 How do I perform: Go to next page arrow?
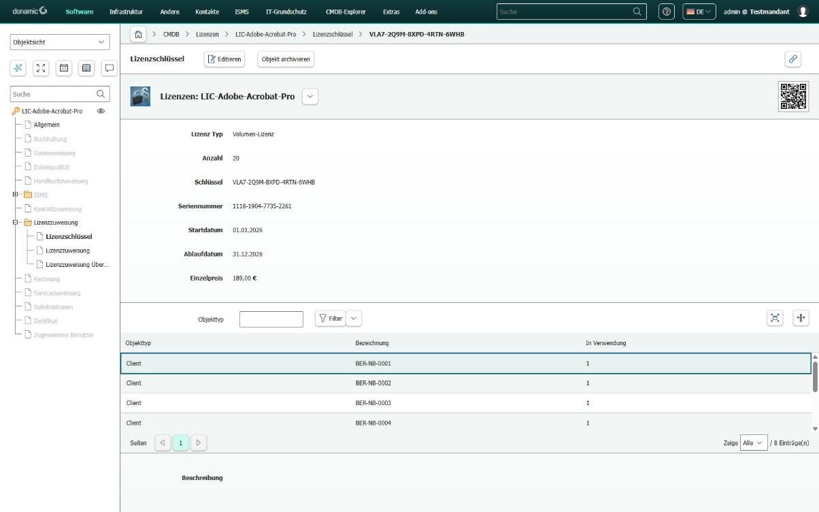pyautogui.click(x=198, y=443)
